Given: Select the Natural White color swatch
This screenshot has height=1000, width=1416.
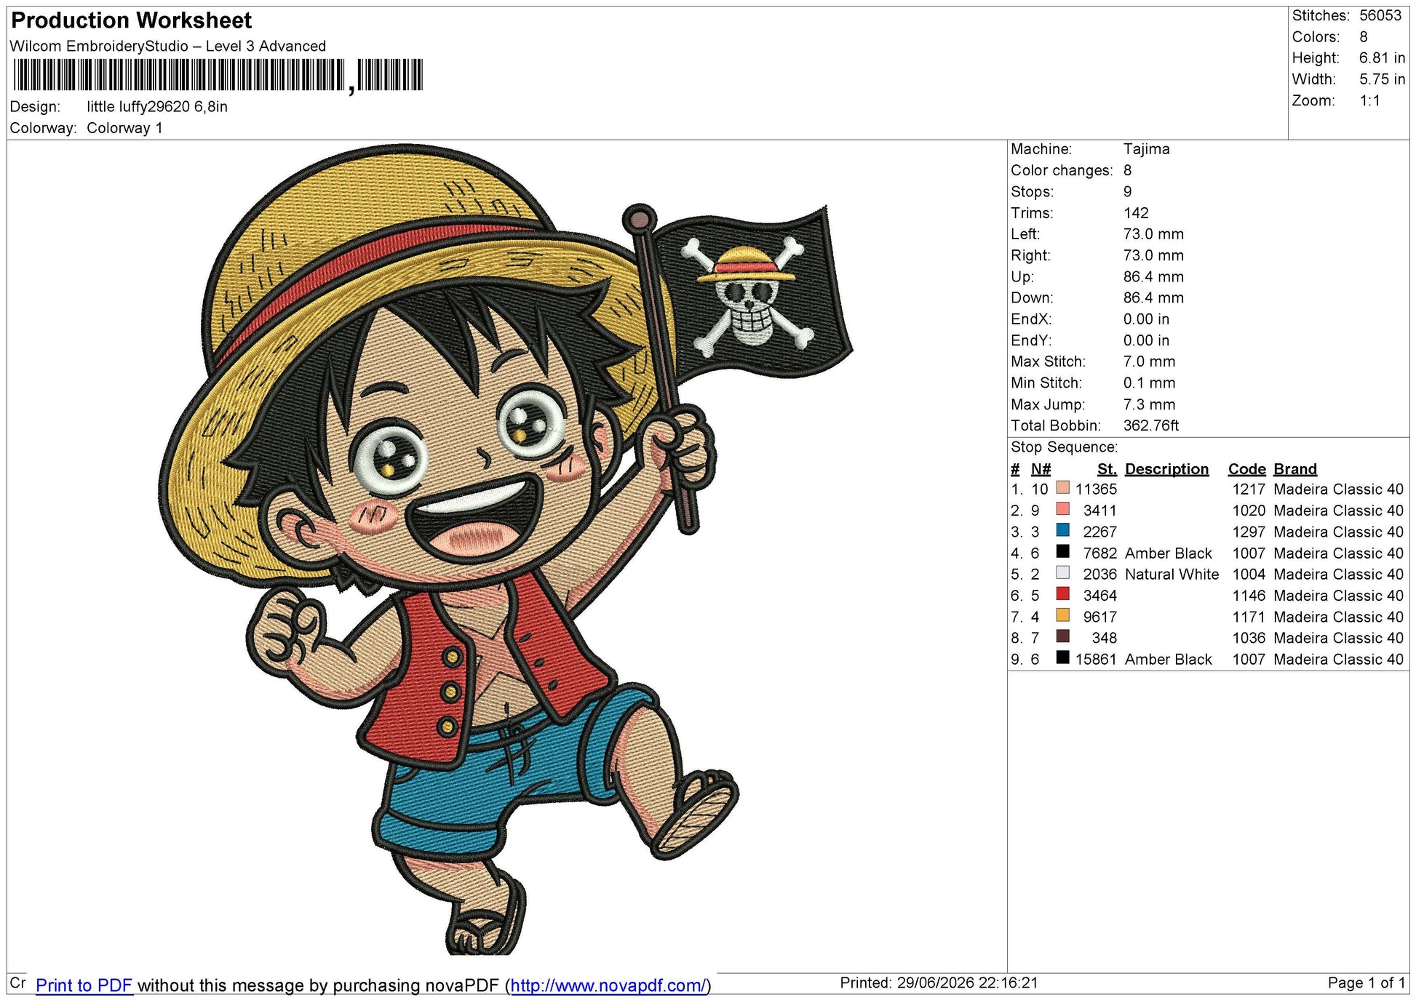Looking at the screenshot, I should pyautogui.click(x=1062, y=573).
